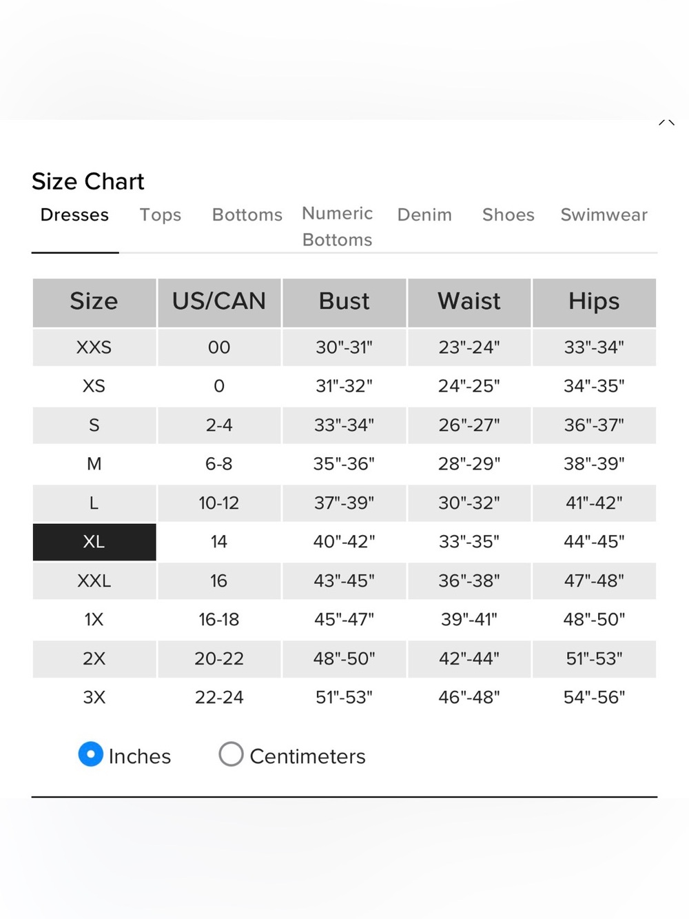Click the XXL size cell
This screenshot has width=689, height=919.
tap(94, 581)
